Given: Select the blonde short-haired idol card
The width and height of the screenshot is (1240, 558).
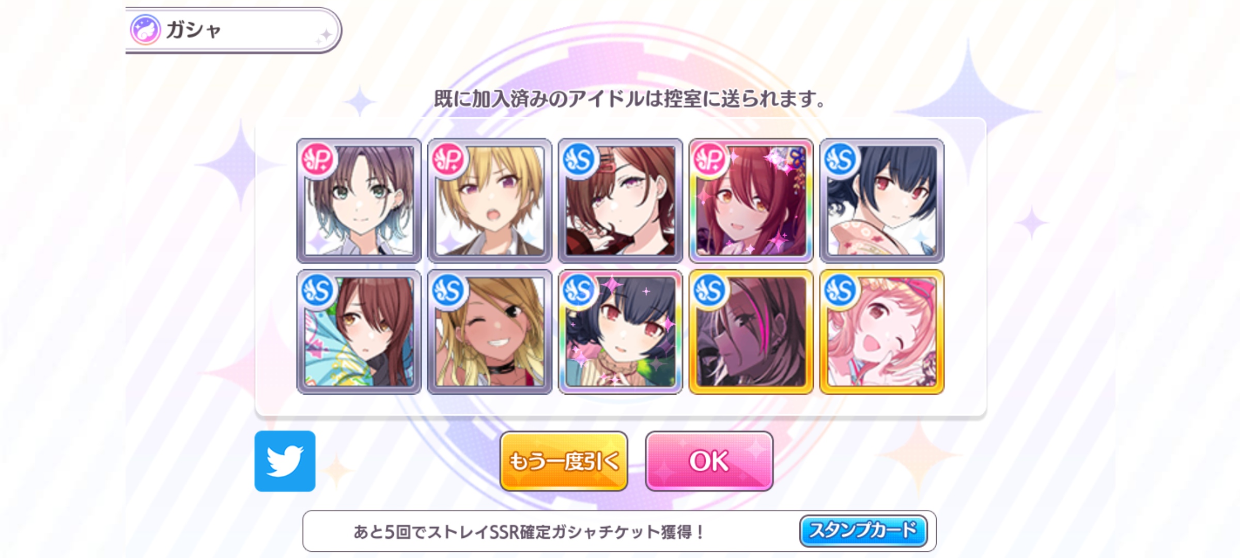Looking at the screenshot, I should pos(490,200).
